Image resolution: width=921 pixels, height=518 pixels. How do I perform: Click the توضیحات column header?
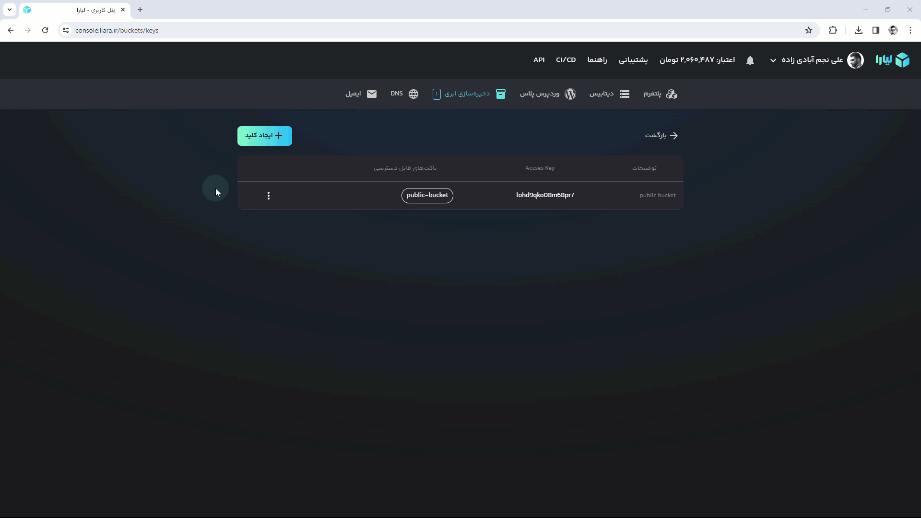(644, 168)
